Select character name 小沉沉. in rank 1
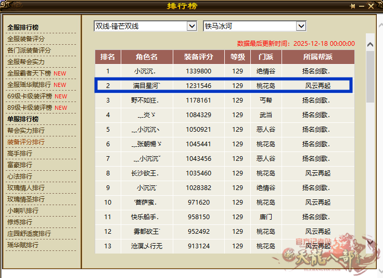Screen dimensions: 383x278 [x=145, y=71]
